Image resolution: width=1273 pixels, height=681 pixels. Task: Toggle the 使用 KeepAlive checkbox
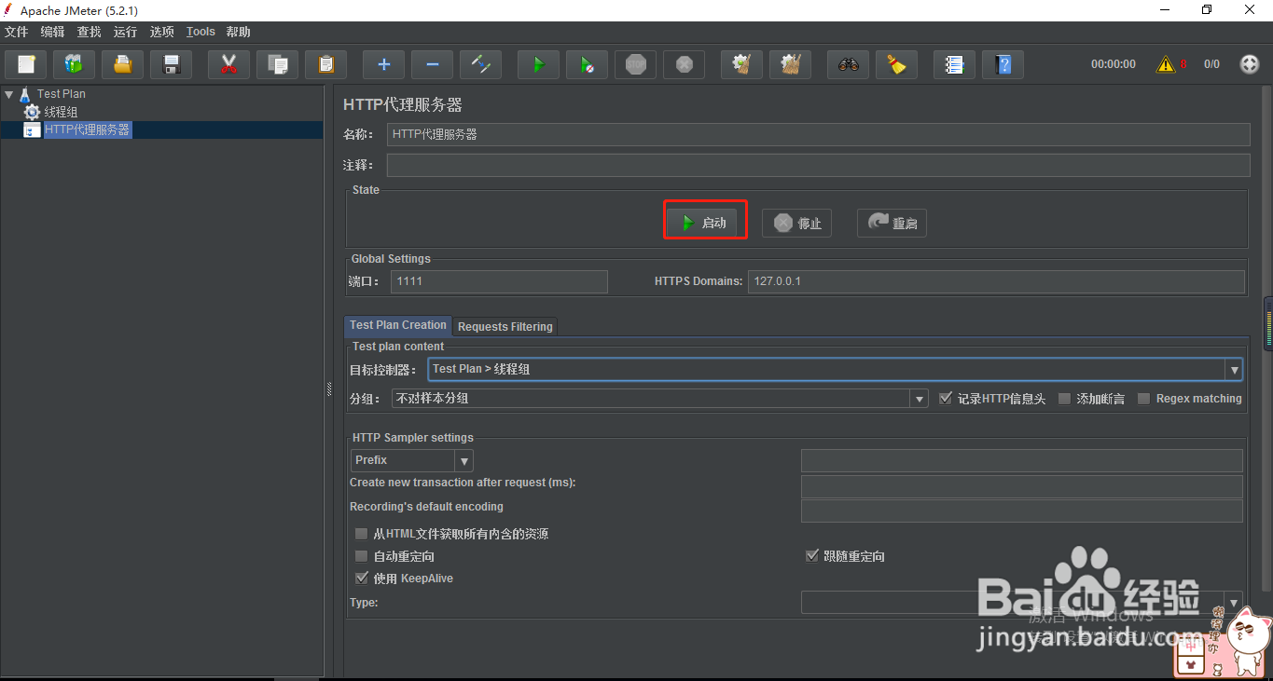(x=362, y=579)
